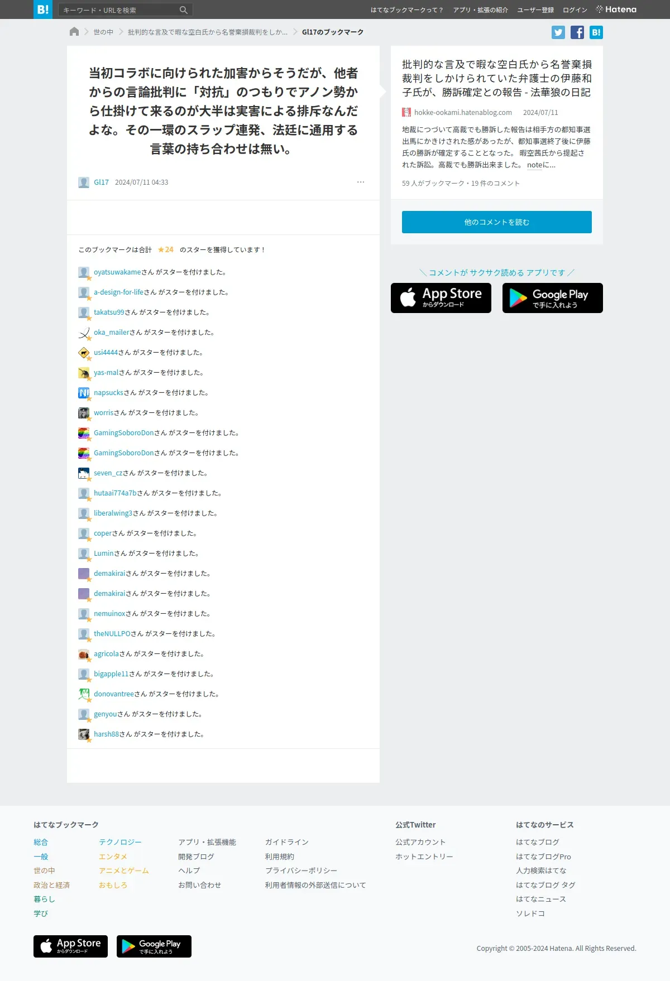The height and width of the screenshot is (981, 670).
Task: Click the Hatena Bookmark B! logo
Action: coord(43,9)
